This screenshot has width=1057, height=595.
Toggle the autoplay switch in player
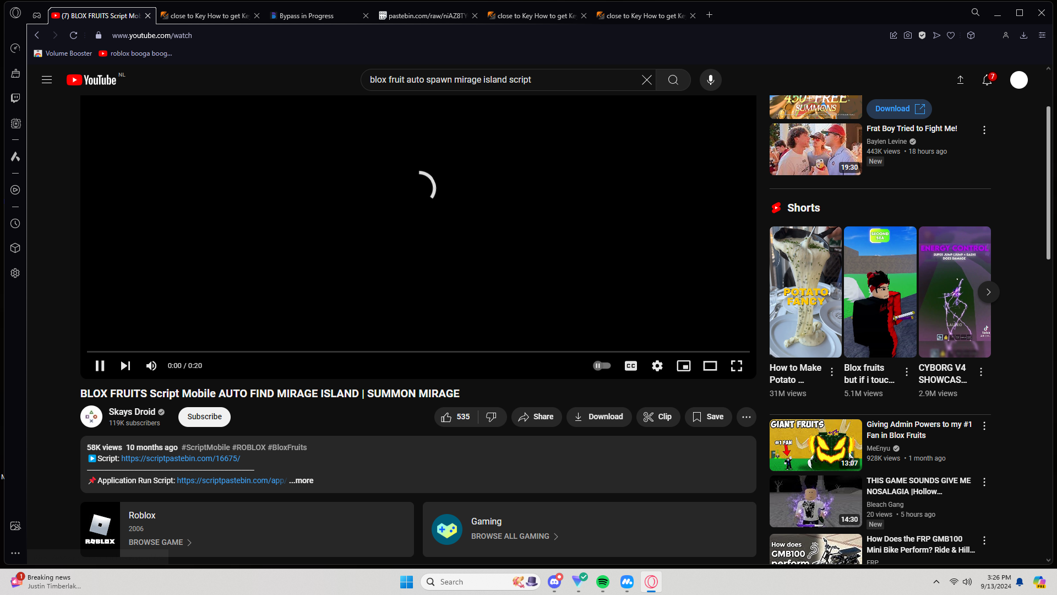point(602,366)
